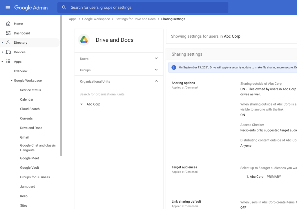This screenshot has height=209, width=297.
Task: Go to Apps breadcrumb link
Action: (x=73, y=19)
